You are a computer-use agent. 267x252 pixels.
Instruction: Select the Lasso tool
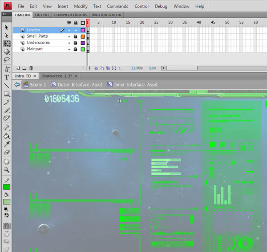tap(7, 59)
